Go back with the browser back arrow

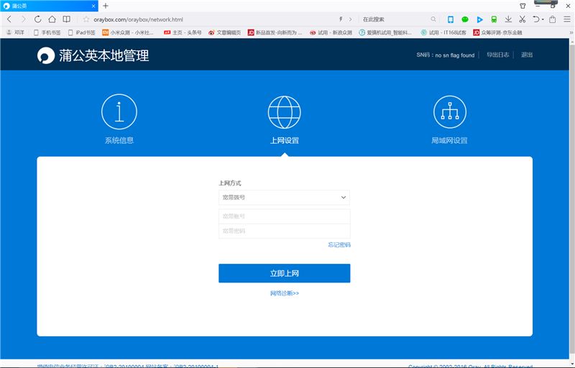(9, 19)
